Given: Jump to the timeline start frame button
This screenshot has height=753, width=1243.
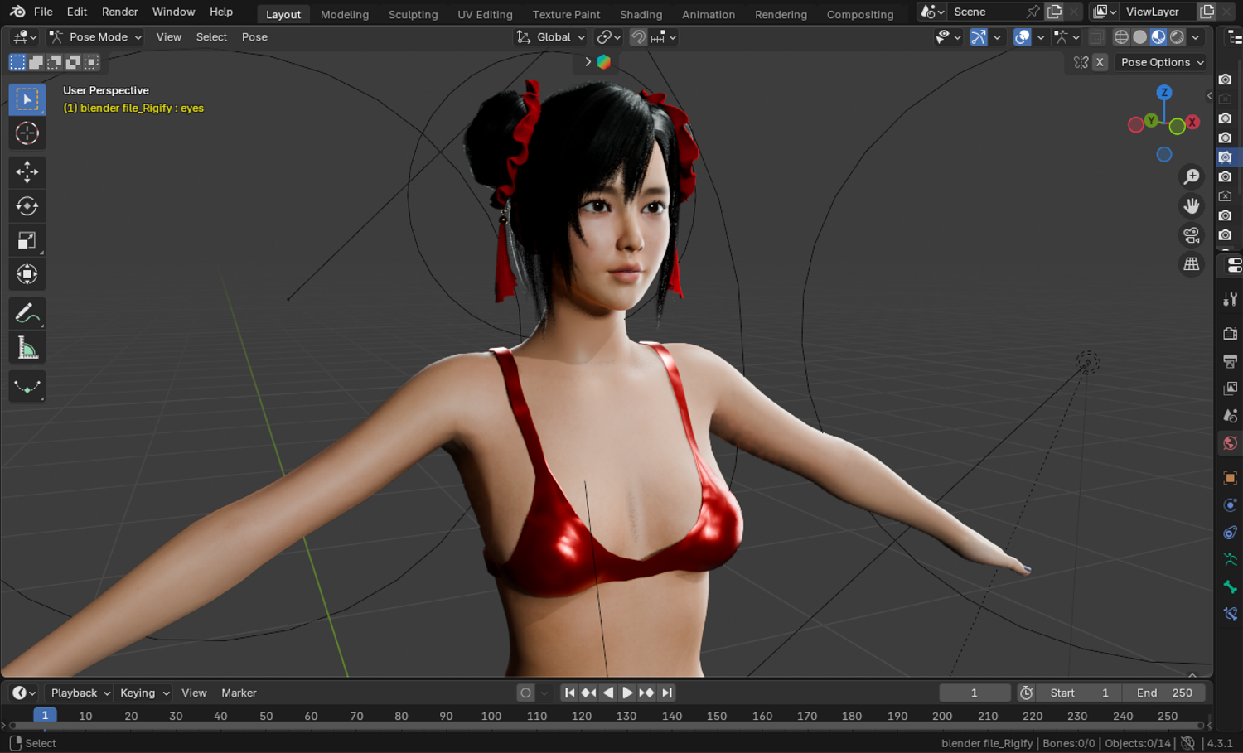Looking at the screenshot, I should point(569,693).
